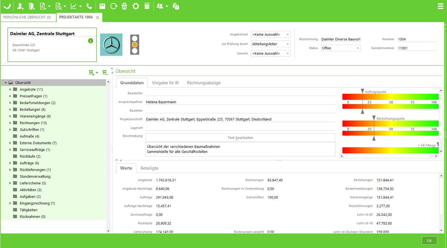Open the hamburger menu at top right
The image size is (447, 248).
pos(440,6)
